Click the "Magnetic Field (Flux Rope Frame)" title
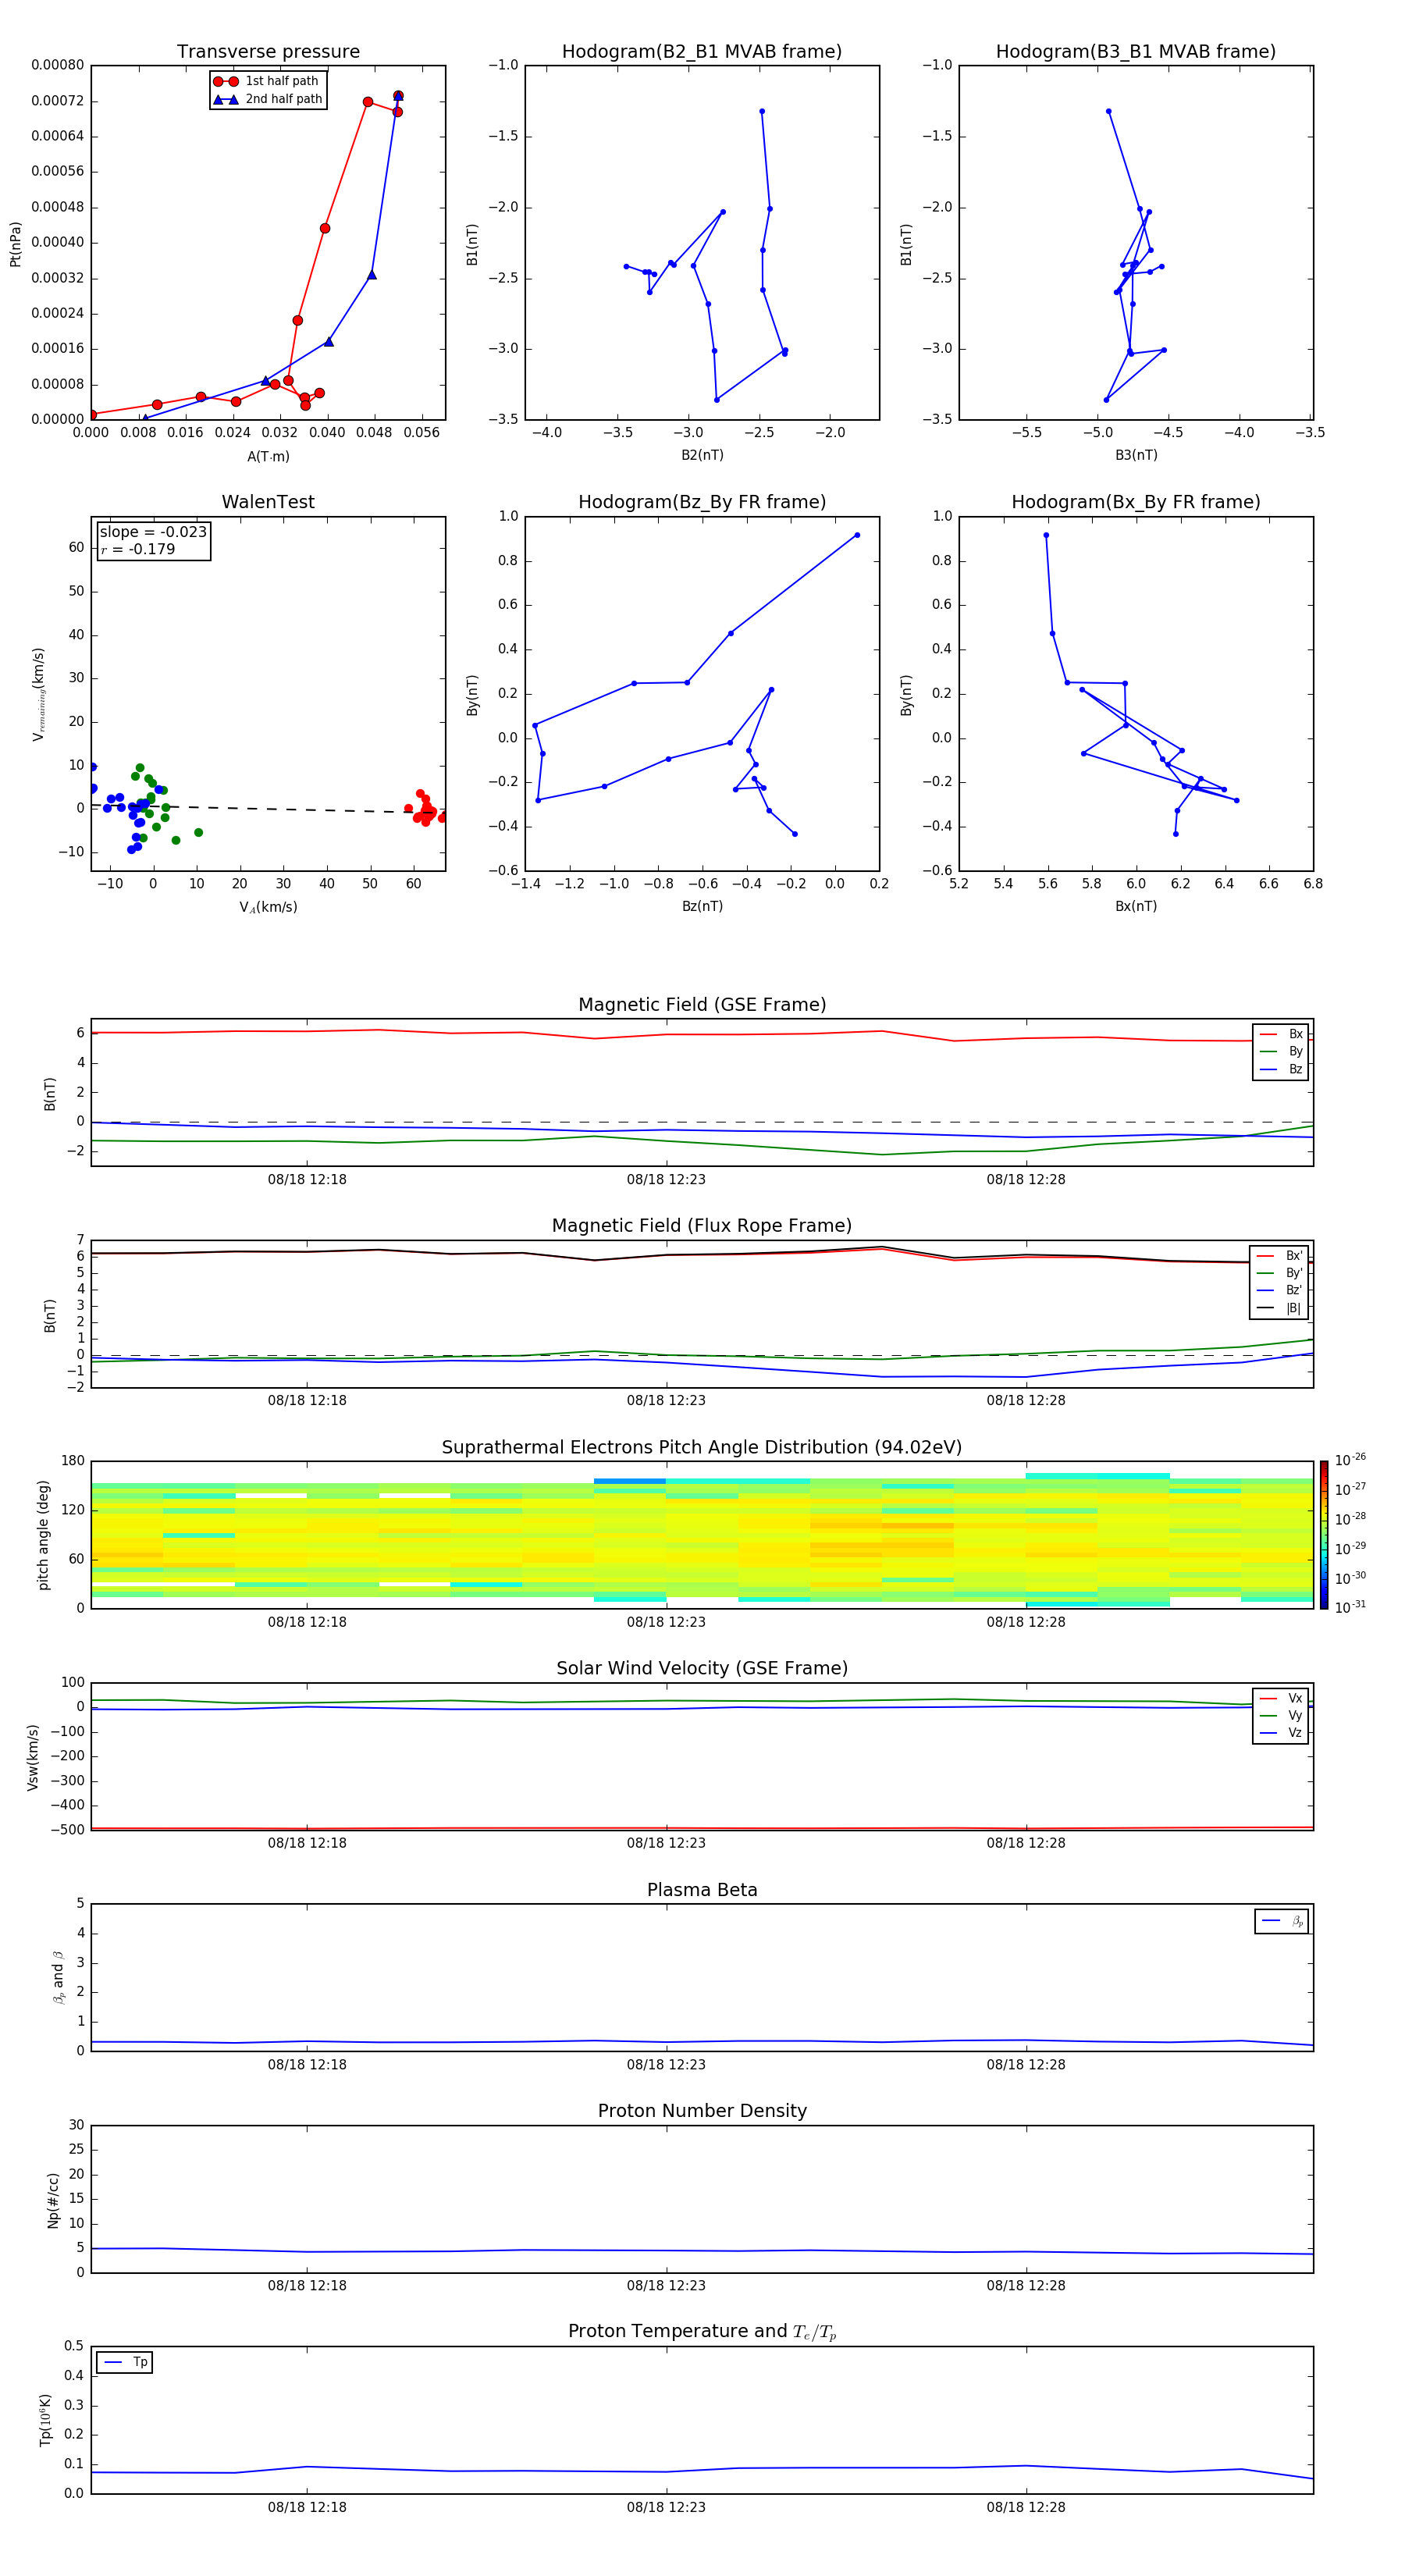Viewport: 1405px width, 2576px height. (x=702, y=1226)
